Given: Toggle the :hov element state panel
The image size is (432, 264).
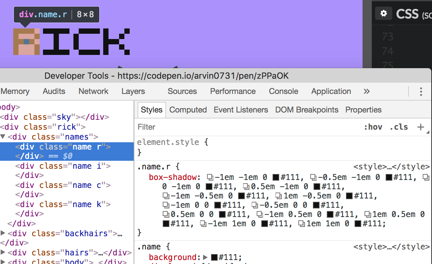Looking at the screenshot, I should point(373,127).
